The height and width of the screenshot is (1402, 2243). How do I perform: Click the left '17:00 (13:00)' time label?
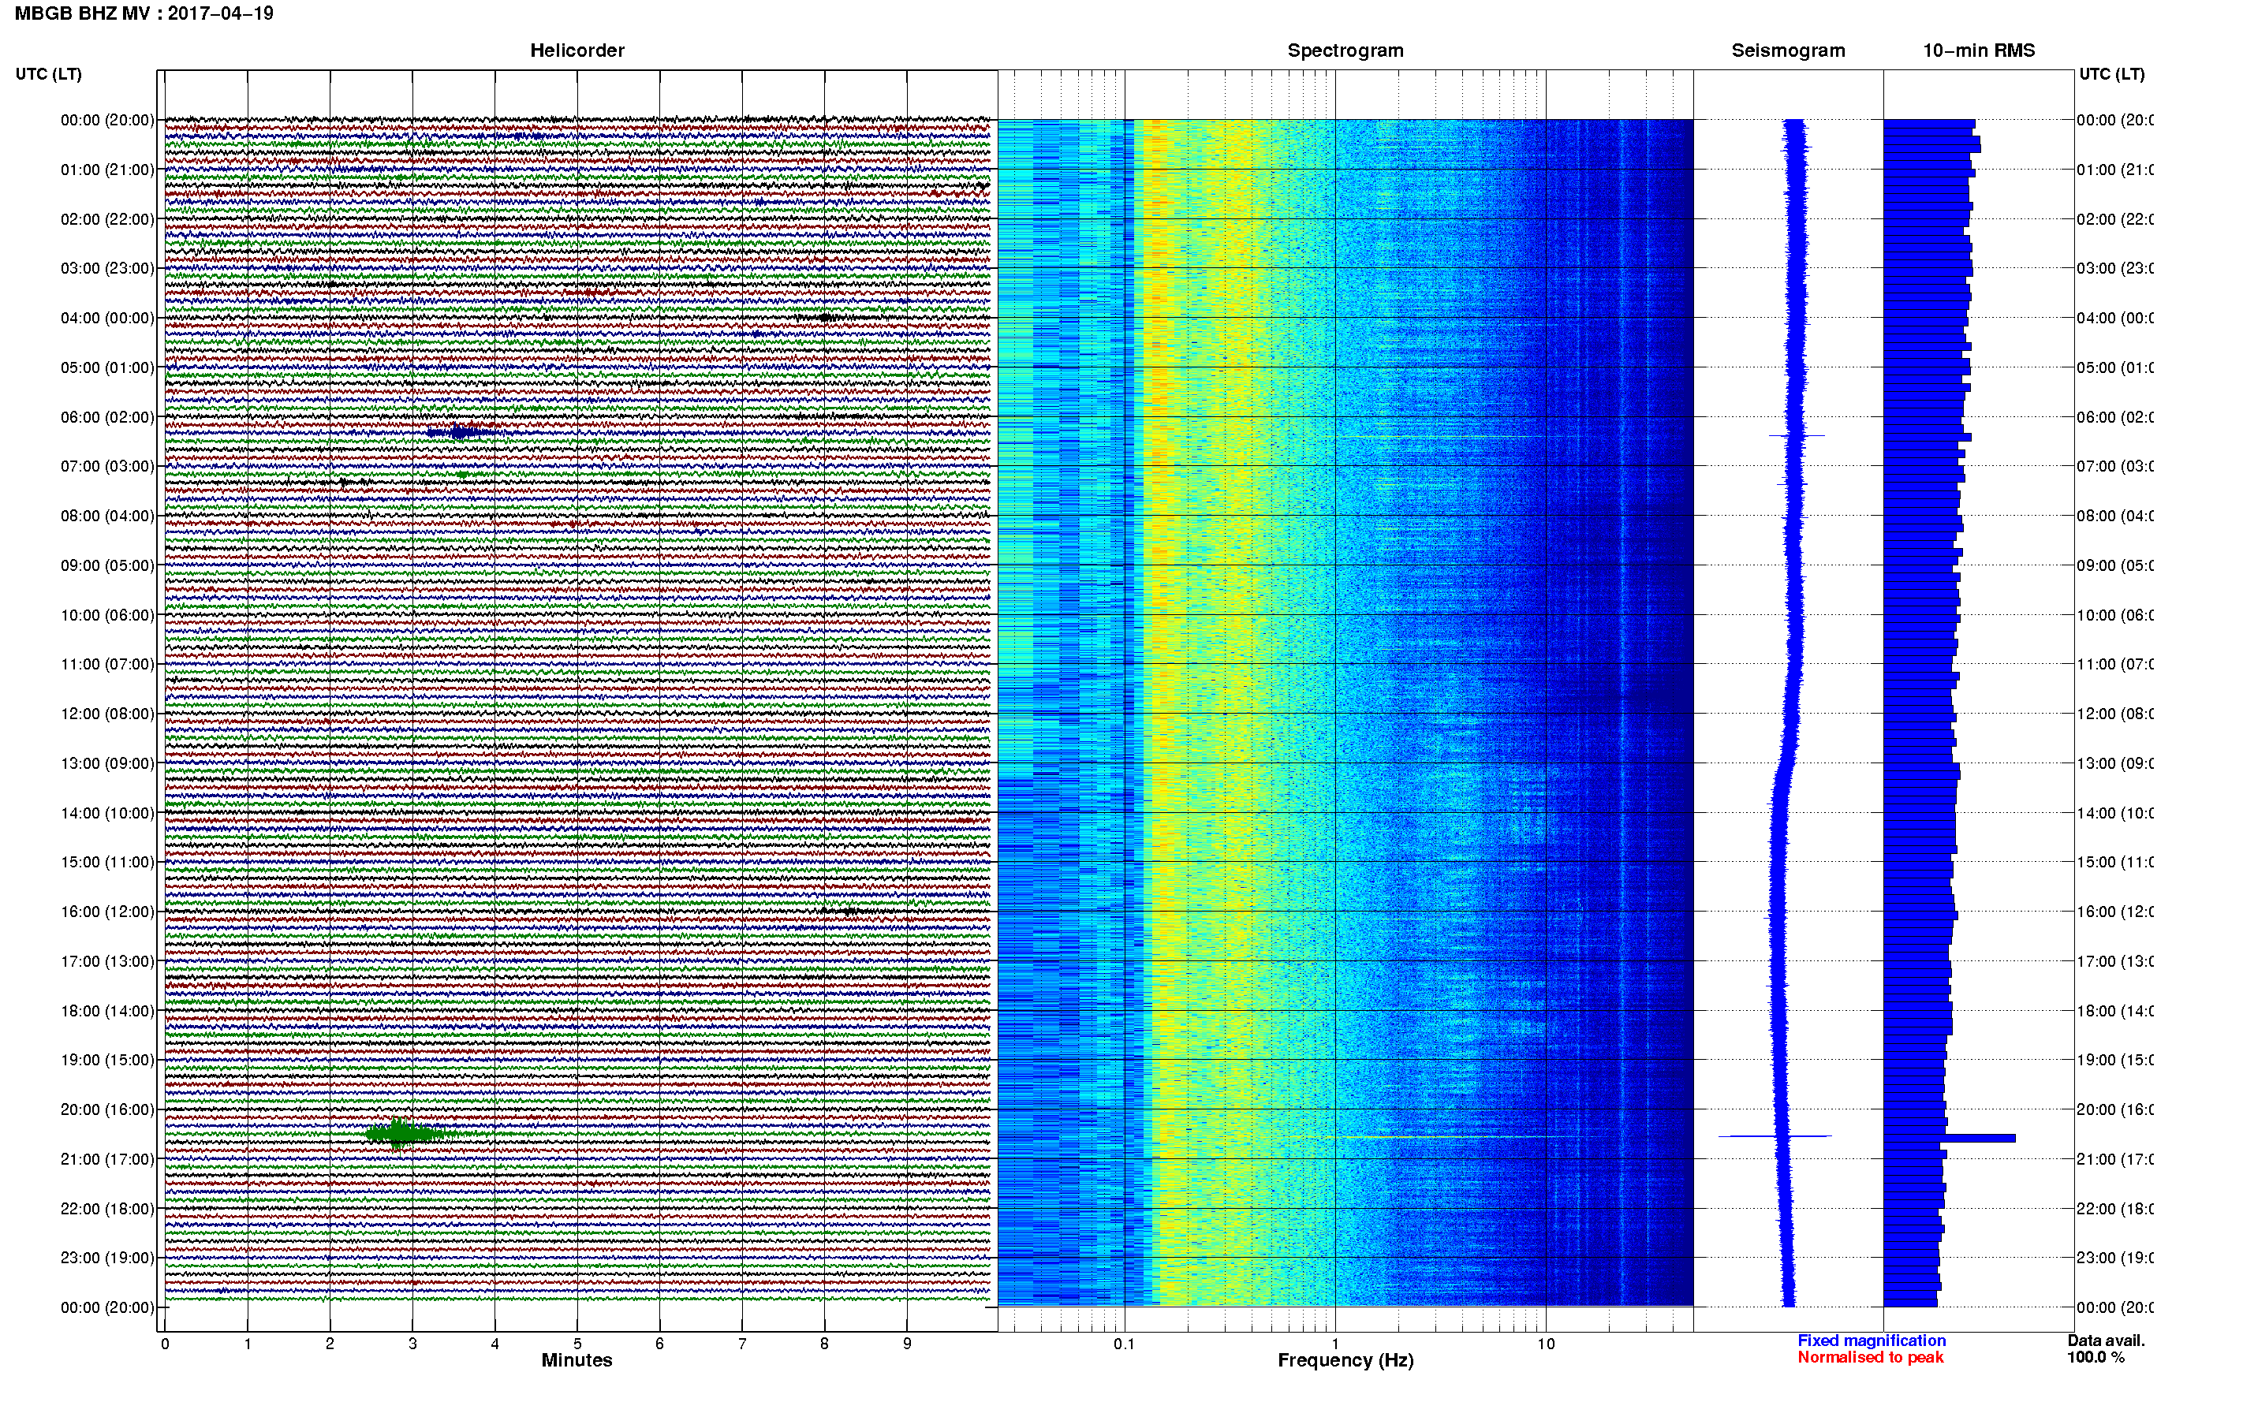click(107, 960)
